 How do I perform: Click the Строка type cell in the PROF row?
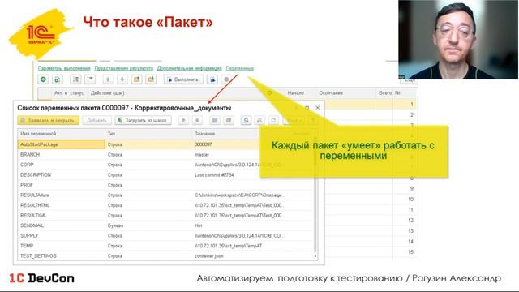pyautogui.click(x=115, y=185)
